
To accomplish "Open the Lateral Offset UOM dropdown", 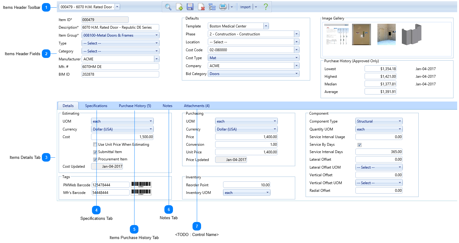I will pos(379,167).
